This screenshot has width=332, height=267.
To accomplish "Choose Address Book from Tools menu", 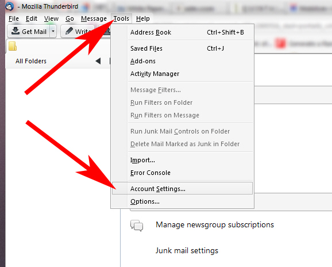I will pyautogui.click(x=182, y=32).
